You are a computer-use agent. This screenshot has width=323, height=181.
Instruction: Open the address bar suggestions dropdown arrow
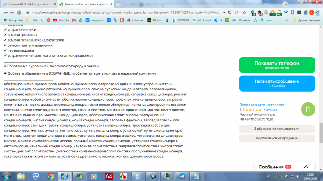coord(224,13)
